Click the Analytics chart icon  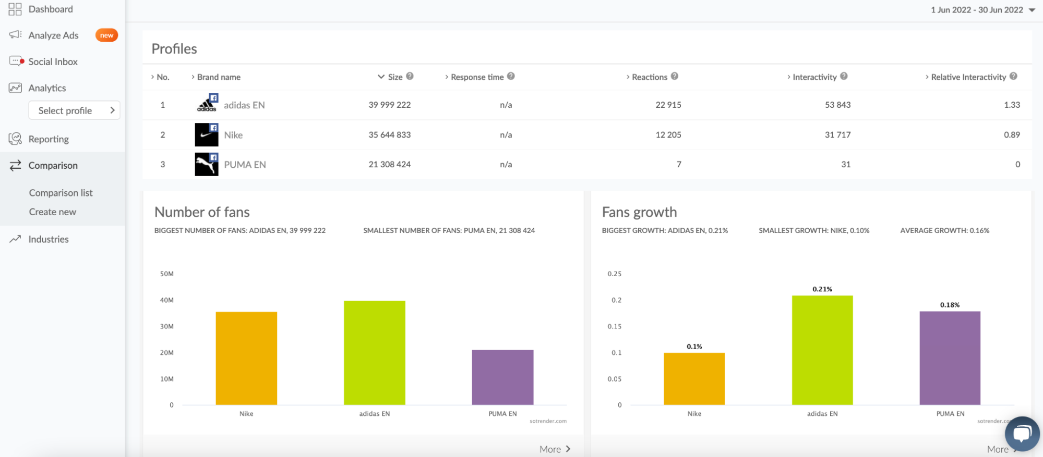click(x=15, y=88)
